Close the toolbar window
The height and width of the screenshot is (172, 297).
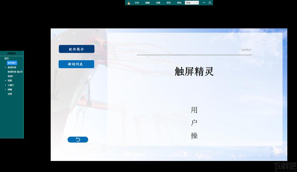[210, 3]
